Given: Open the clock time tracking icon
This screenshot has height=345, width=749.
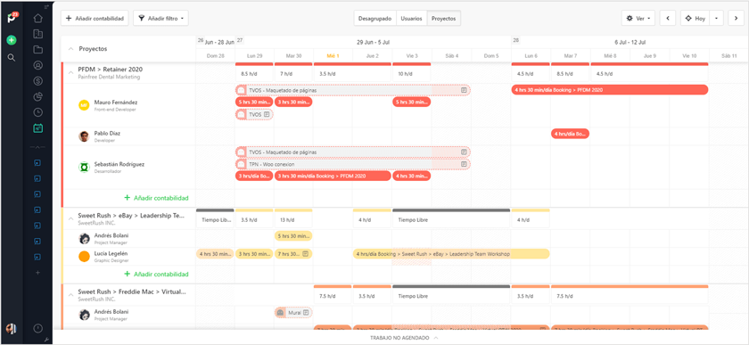Looking at the screenshot, I should [38, 112].
